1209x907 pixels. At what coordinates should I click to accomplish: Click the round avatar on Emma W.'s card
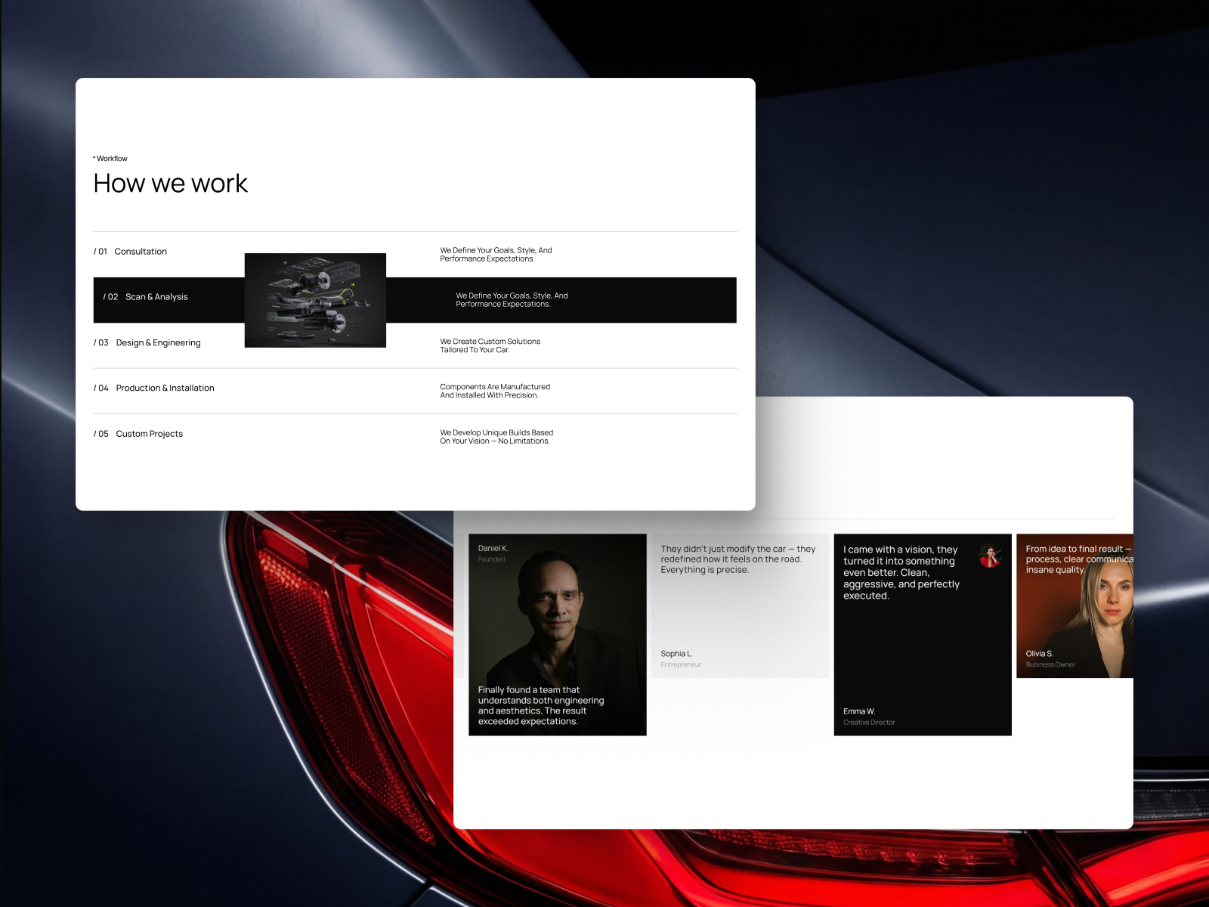click(x=990, y=556)
